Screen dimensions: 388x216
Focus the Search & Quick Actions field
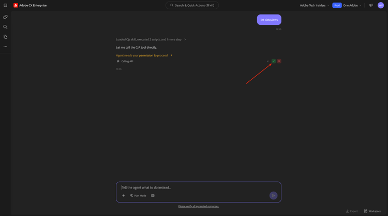192,5
